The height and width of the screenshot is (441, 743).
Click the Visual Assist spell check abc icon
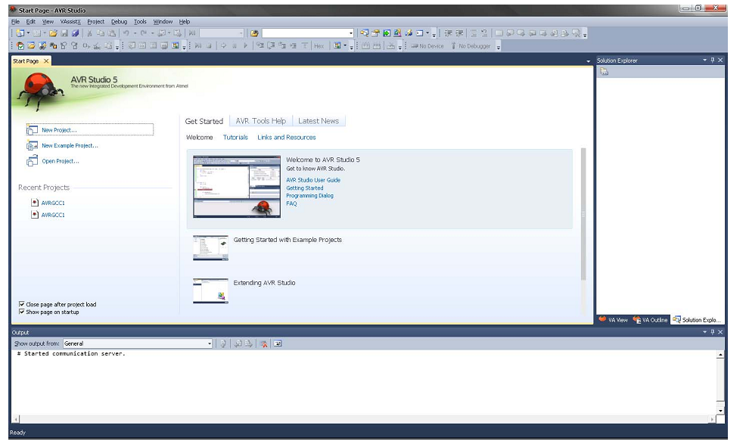point(97,46)
